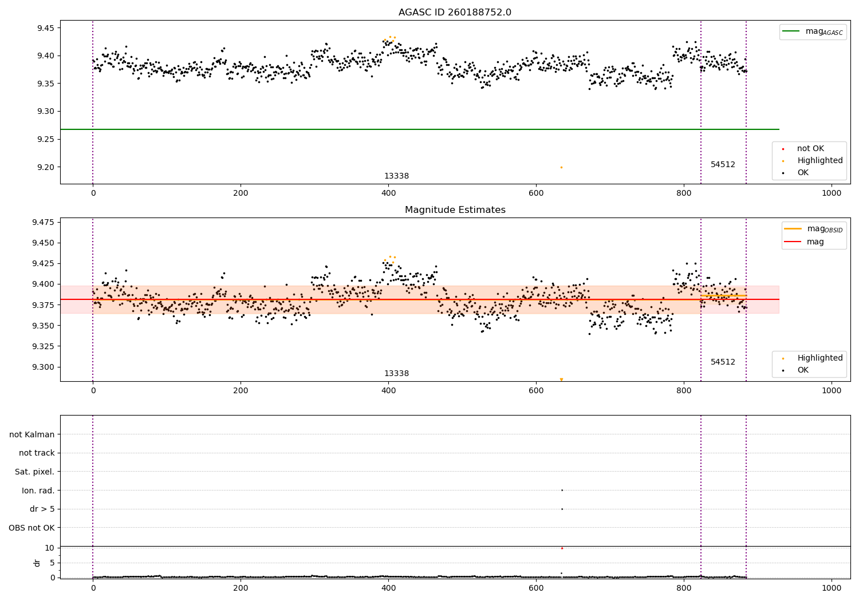
Task: Click the '13338' label in the middle plot
Action: pos(396,374)
